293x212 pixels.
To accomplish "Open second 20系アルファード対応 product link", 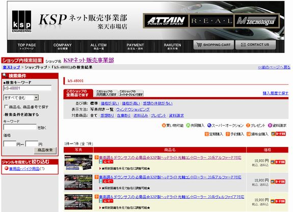I will (x=170, y=177).
